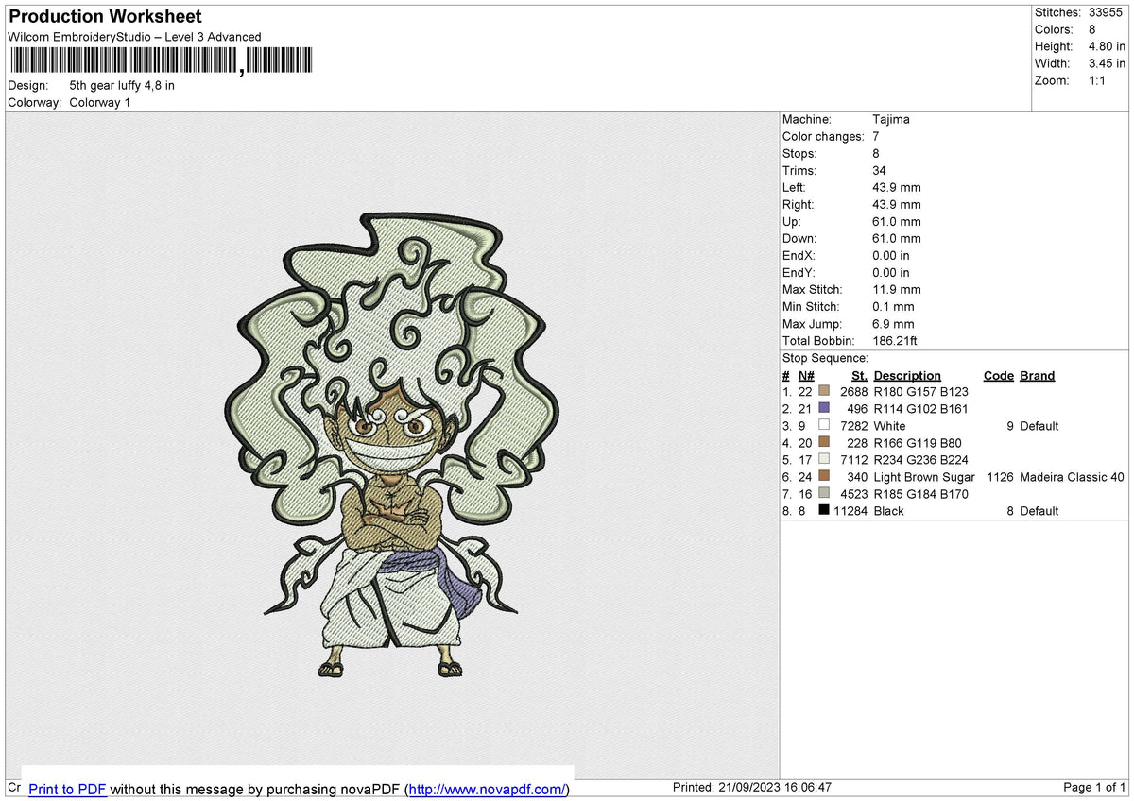Click the Total Bobbin value 186.21ft
The width and height of the screenshot is (1134, 801).
pyautogui.click(x=896, y=341)
